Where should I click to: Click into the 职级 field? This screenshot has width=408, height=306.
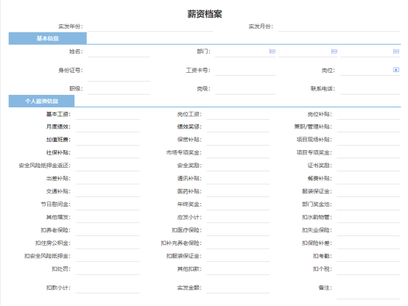(119, 89)
